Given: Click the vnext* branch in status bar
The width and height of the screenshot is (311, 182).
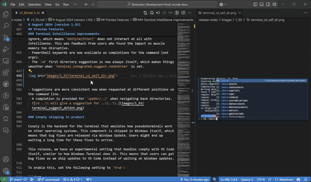Looking at the screenshot, I should coord(16,179).
